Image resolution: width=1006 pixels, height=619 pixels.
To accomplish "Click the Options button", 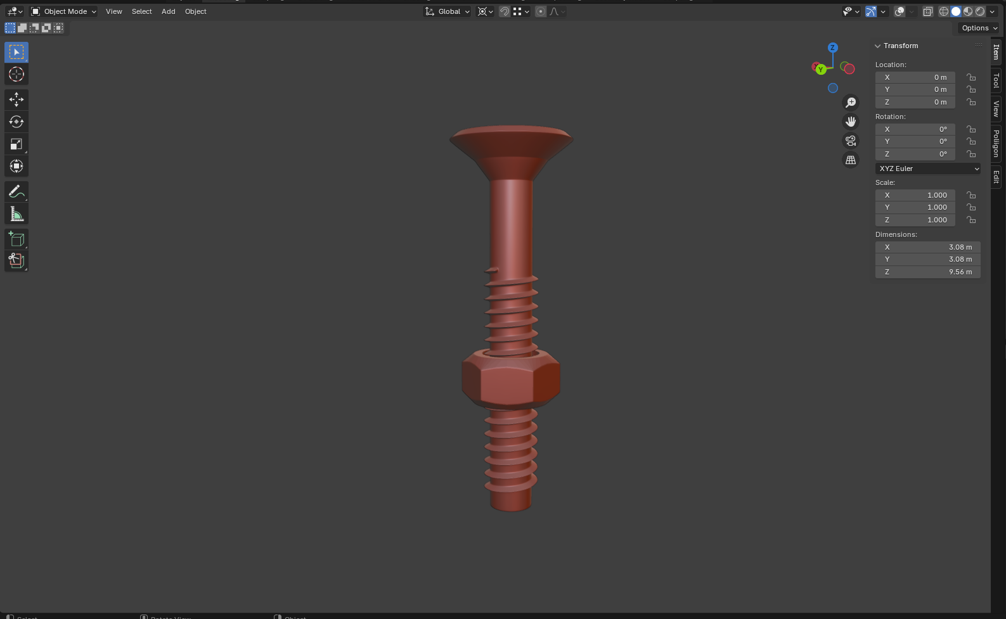I will [979, 28].
